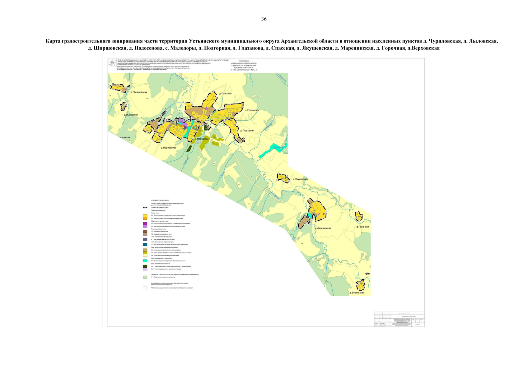Click the с. Малодоры settlement label

202,139
